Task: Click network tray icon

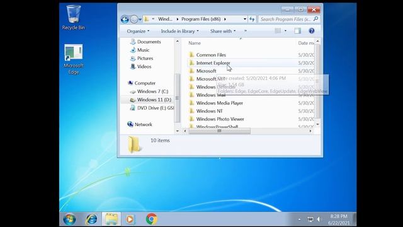Action: (x=310, y=219)
